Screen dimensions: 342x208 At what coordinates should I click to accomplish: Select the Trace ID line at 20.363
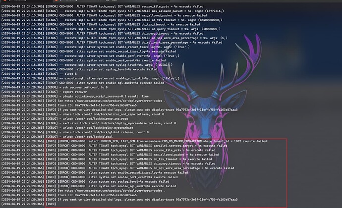[x=69, y=105]
